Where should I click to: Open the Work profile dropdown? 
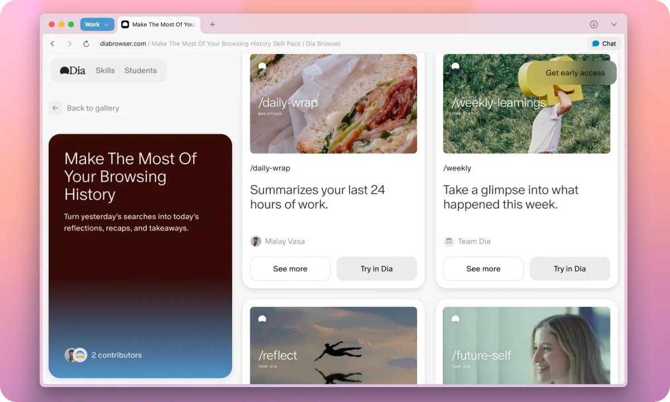(x=97, y=25)
